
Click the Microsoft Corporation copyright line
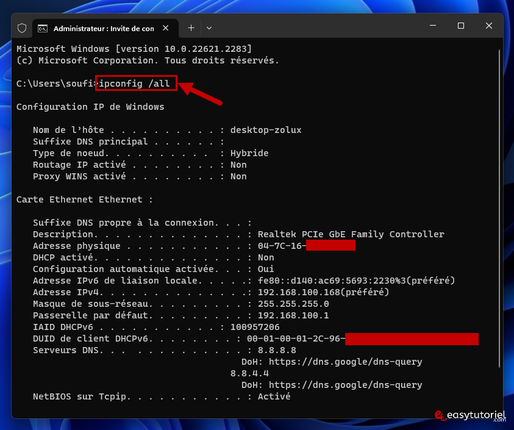coord(148,60)
